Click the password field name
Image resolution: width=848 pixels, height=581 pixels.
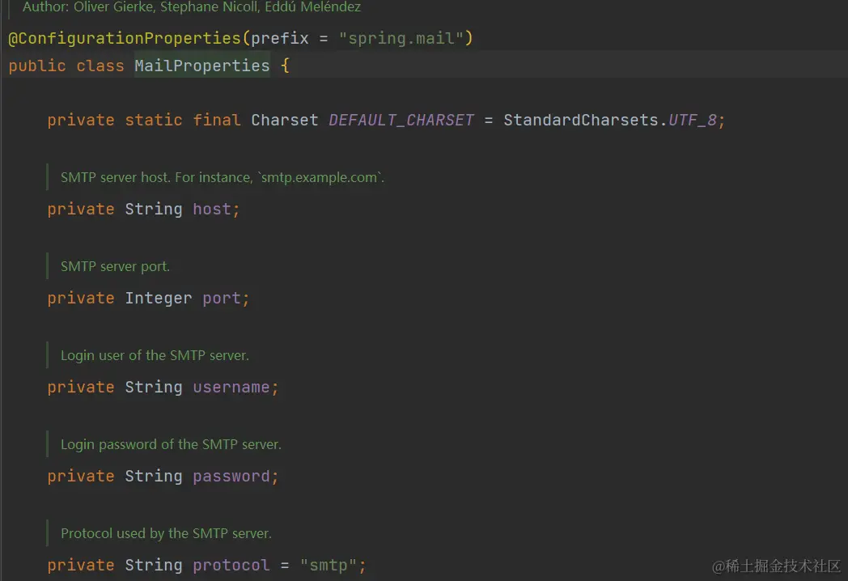click(231, 477)
